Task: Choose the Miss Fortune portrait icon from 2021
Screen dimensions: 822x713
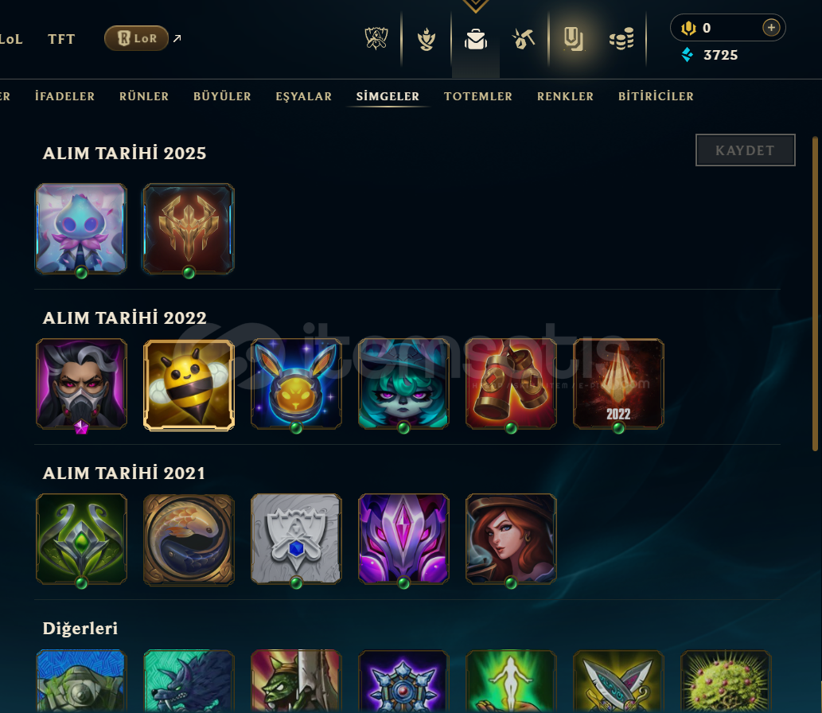Action: click(511, 540)
